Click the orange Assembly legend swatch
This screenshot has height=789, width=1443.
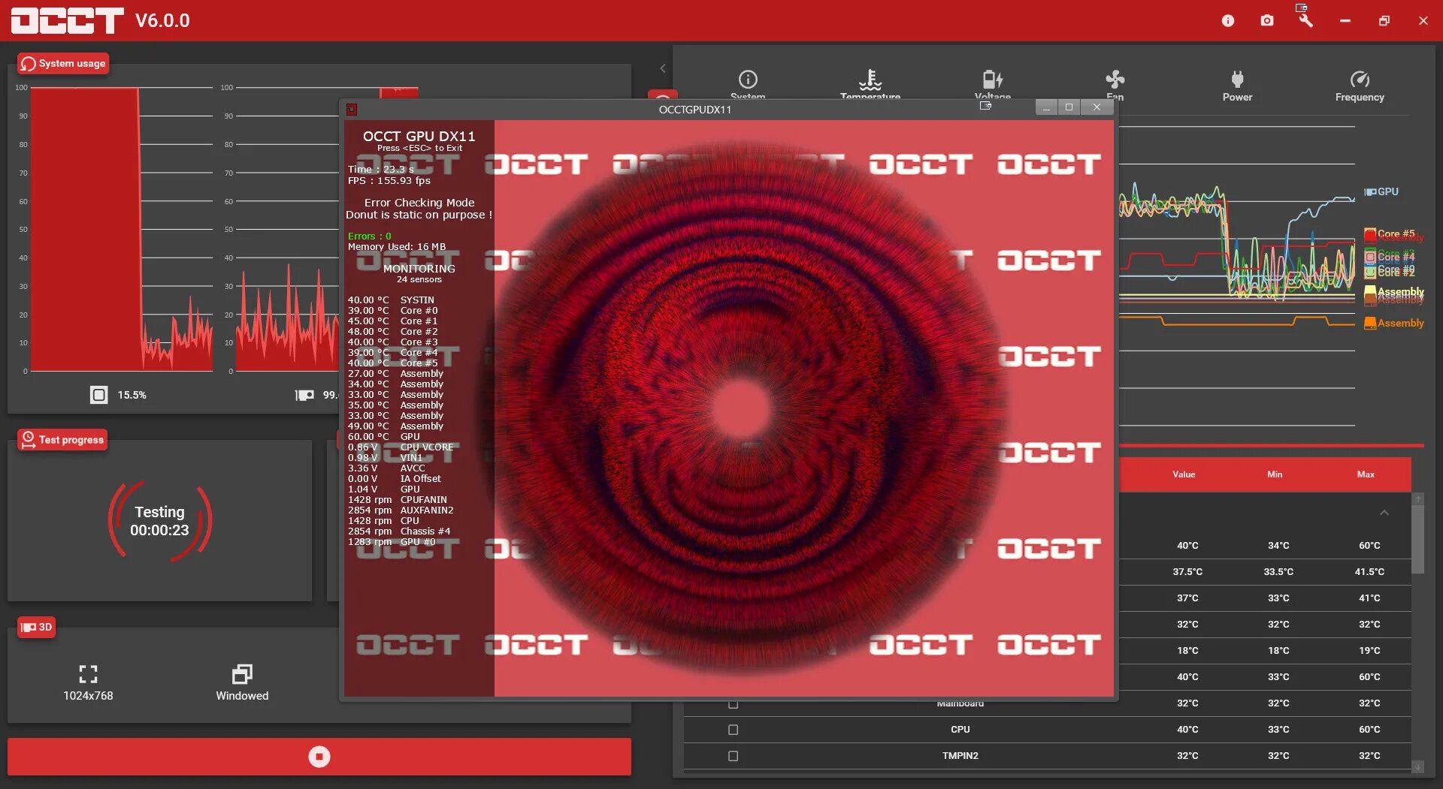(x=1370, y=324)
